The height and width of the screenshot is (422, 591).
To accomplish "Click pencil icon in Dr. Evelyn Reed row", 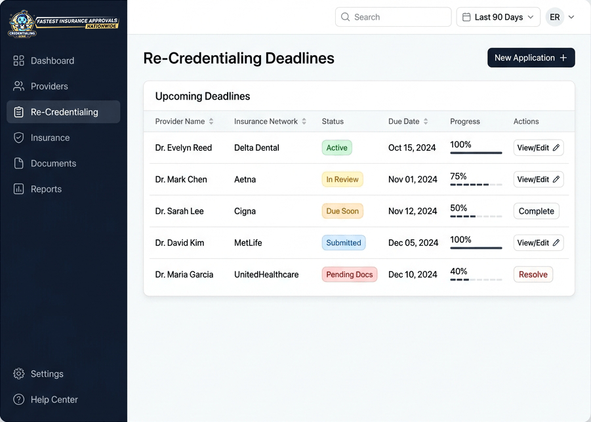I will pyautogui.click(x=556, y=147).
